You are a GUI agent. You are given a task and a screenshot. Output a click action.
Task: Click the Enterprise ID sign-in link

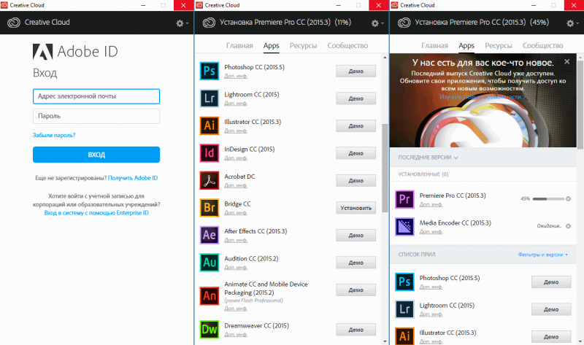[96, 213]
